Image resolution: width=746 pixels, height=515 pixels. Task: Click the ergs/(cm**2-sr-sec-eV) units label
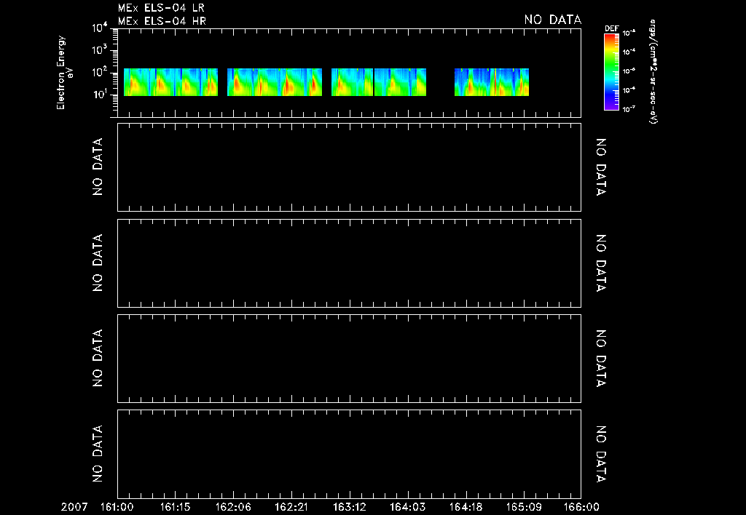[653, 72]
